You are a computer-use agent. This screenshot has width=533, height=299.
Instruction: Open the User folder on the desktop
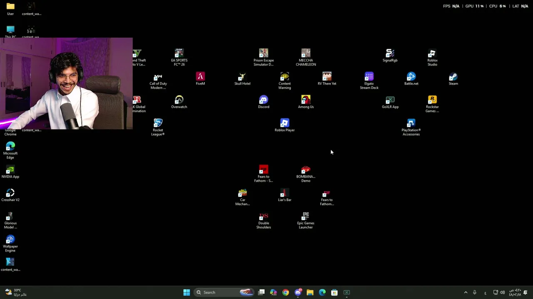click(10, 9)
